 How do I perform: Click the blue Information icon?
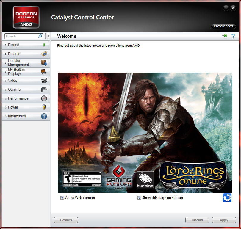pyautogui.click(x=44, y=116)
